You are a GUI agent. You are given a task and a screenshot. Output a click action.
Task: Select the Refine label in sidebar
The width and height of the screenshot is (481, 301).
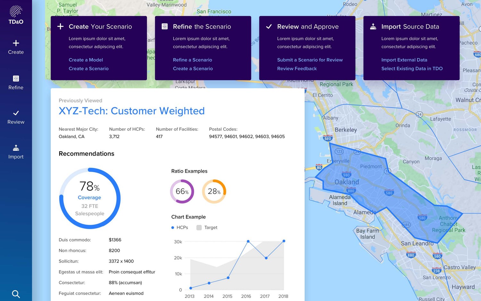pos(16,88)
